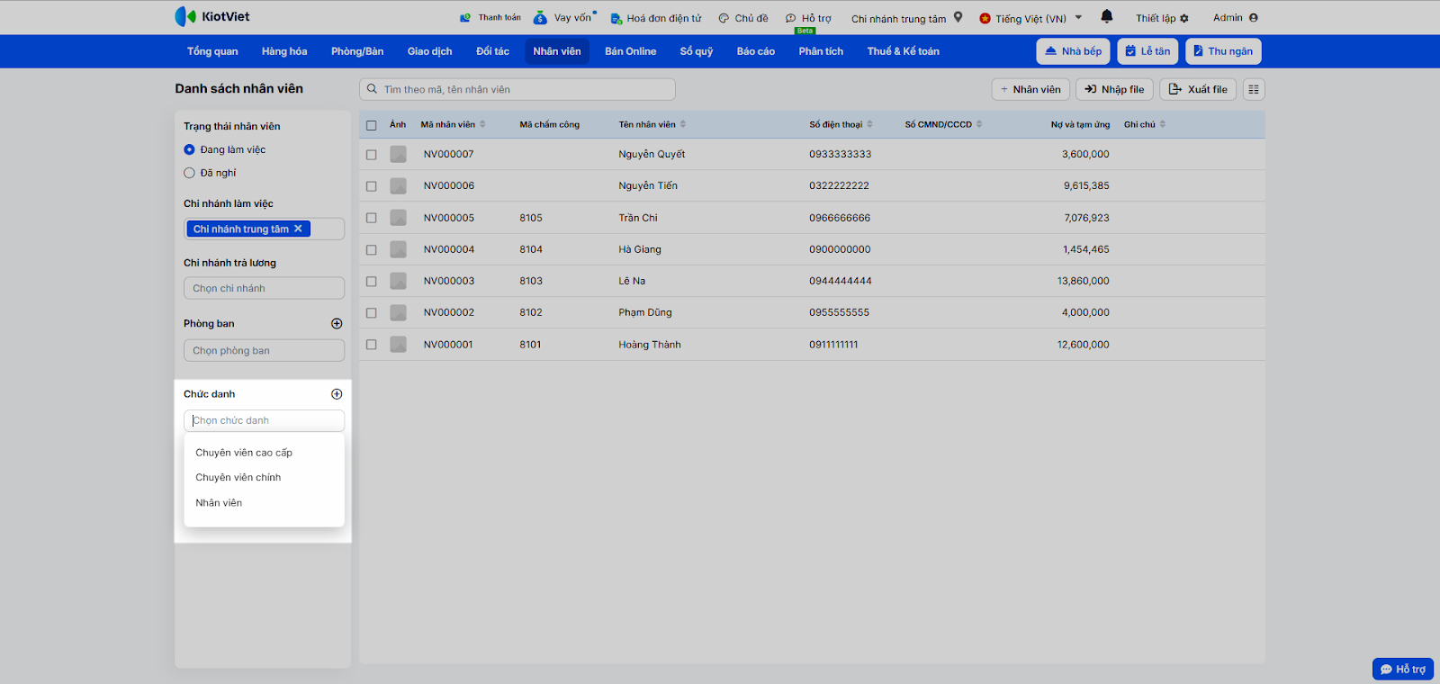
Task: Check the row for NV000001
Action: point(371,345)
